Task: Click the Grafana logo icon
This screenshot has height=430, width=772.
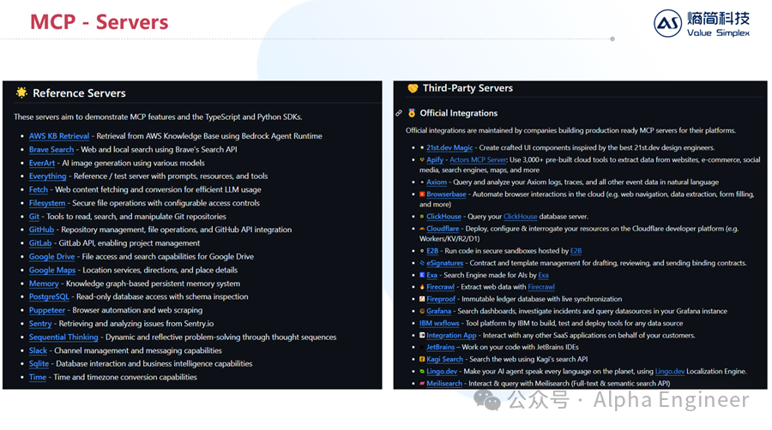Action: pyautogui.click(x=422, y=312)
